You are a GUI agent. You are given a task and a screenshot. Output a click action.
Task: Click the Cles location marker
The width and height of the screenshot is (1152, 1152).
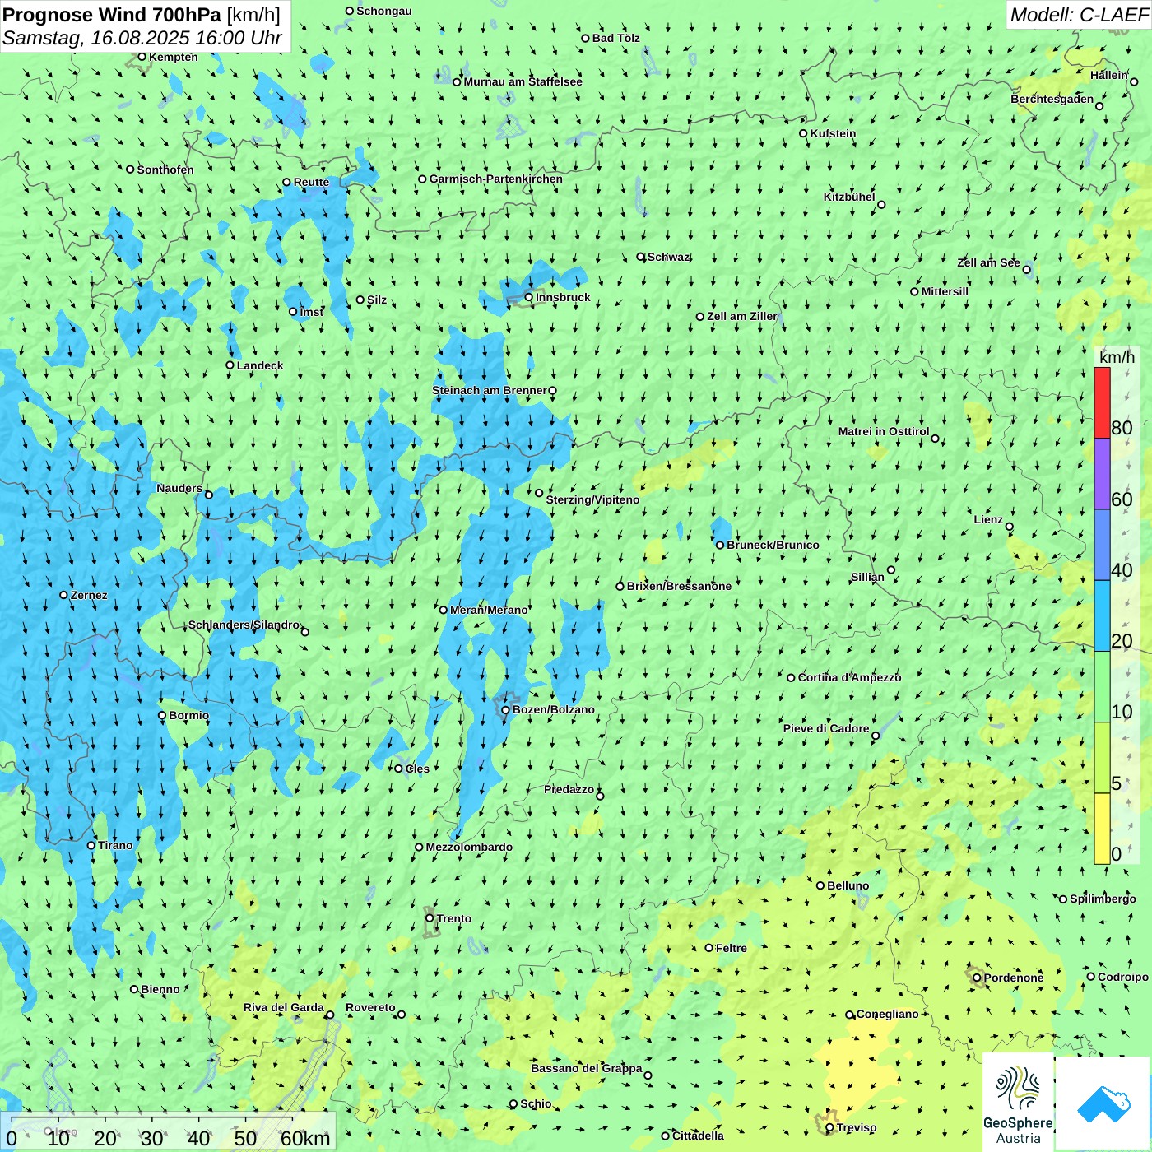point(399,769)
